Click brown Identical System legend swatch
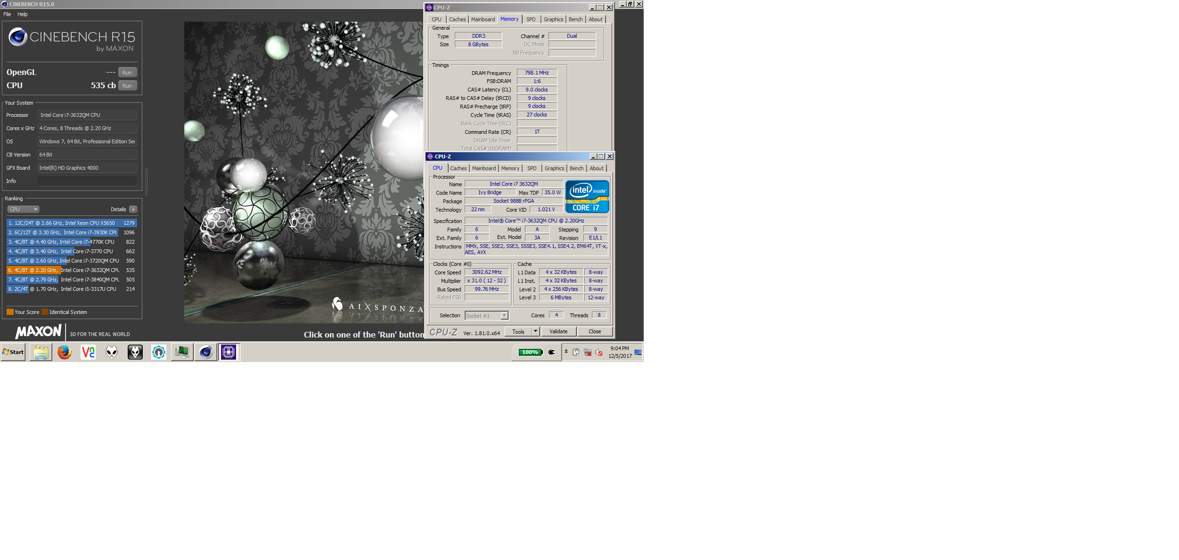Image resolution: width=1179 pixels, height=560 pixels. [45, 312]
